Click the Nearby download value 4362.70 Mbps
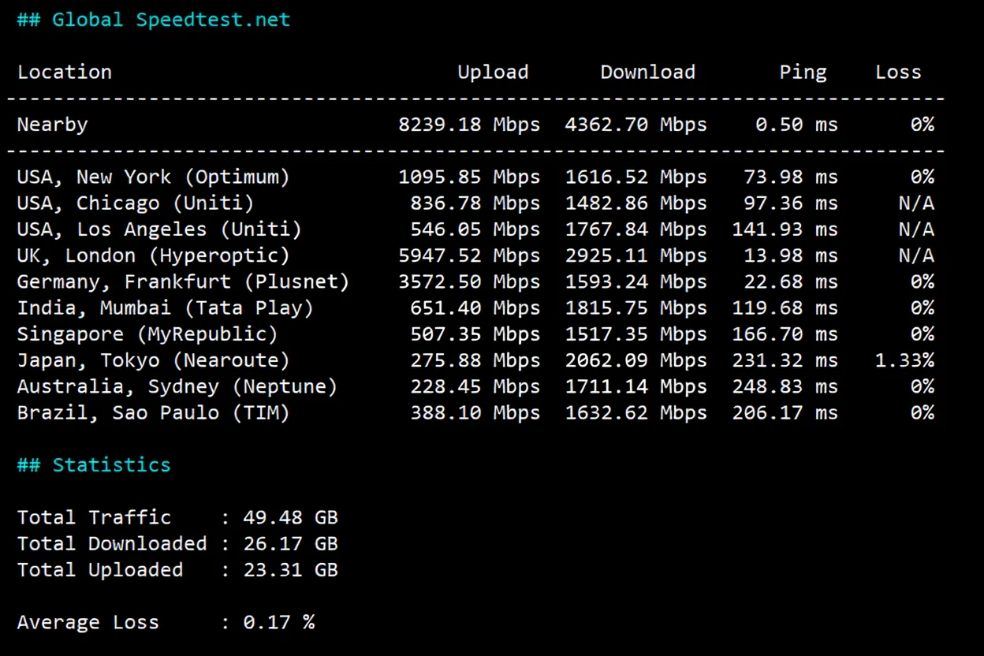Viewport: 984px width, 656px height. coord(635,125)
